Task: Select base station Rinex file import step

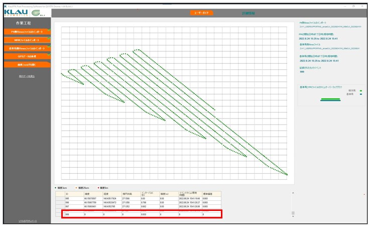Action: [27, 48]
